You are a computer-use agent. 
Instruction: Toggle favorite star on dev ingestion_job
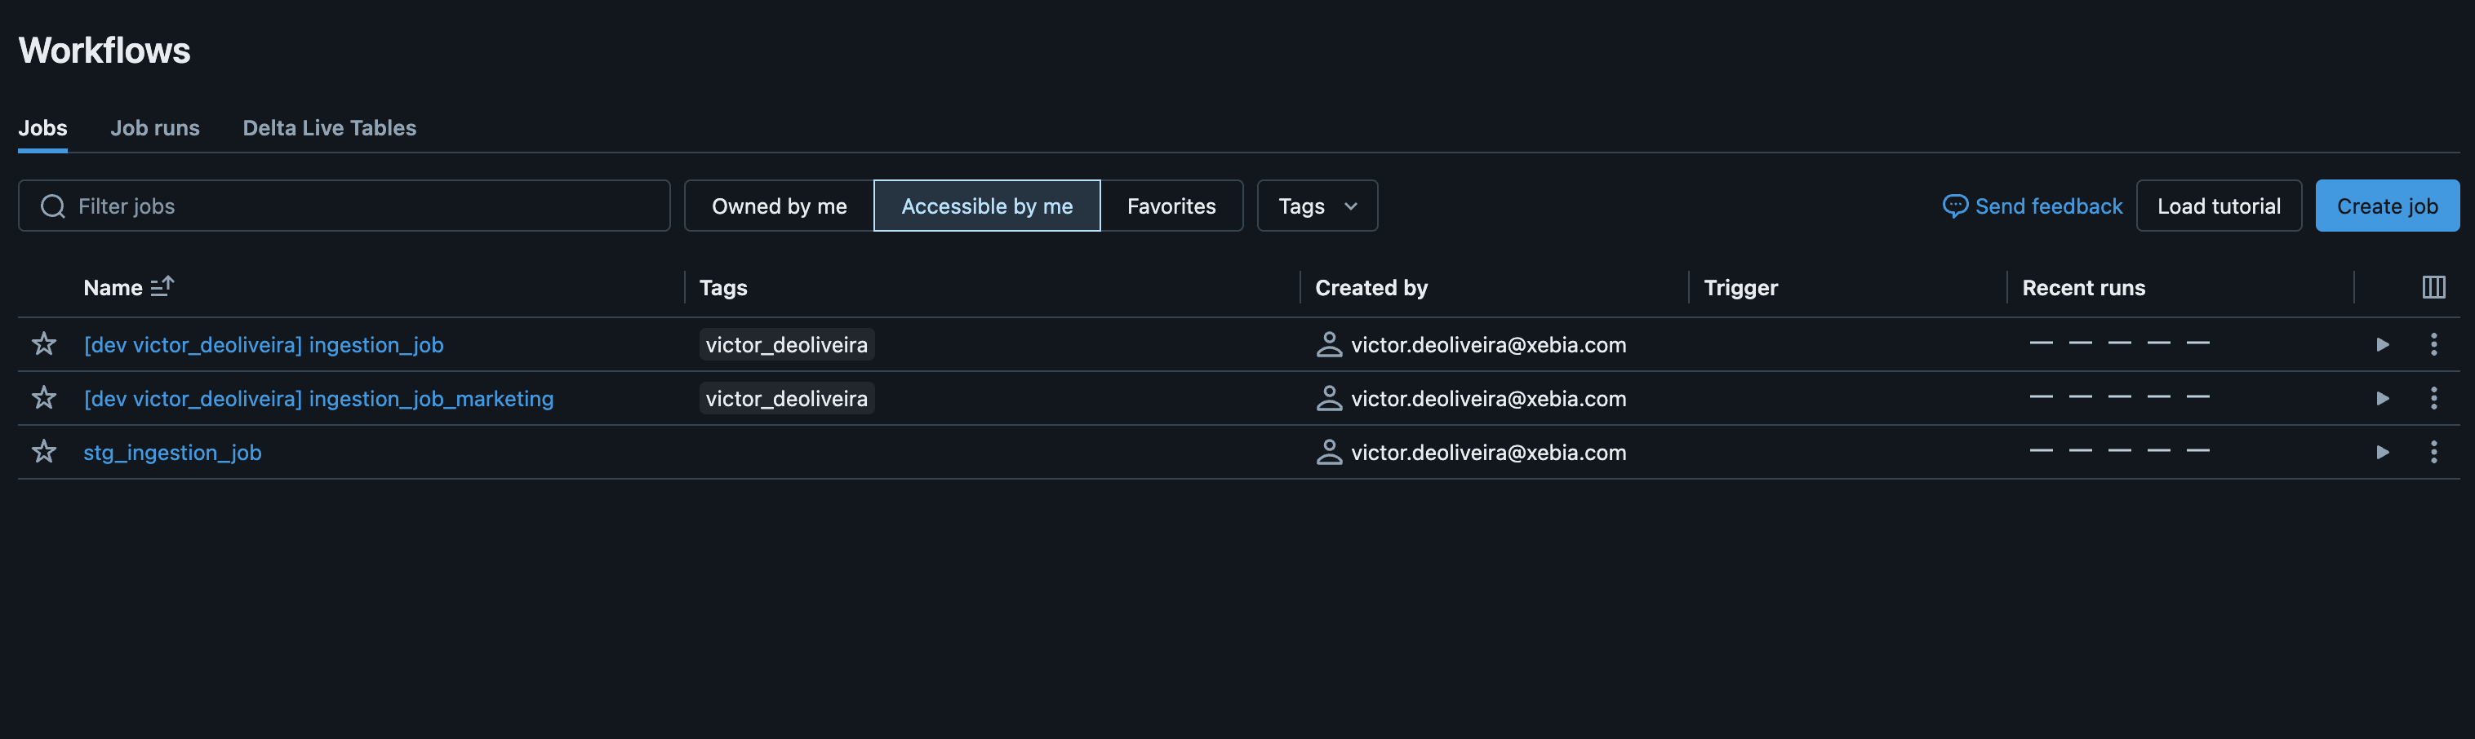44,343
